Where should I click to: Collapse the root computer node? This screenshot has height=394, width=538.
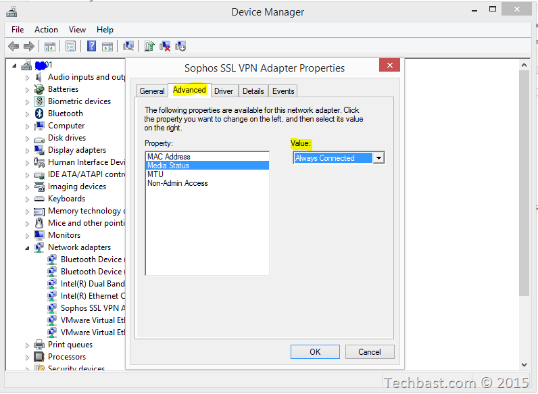point(14,66)
